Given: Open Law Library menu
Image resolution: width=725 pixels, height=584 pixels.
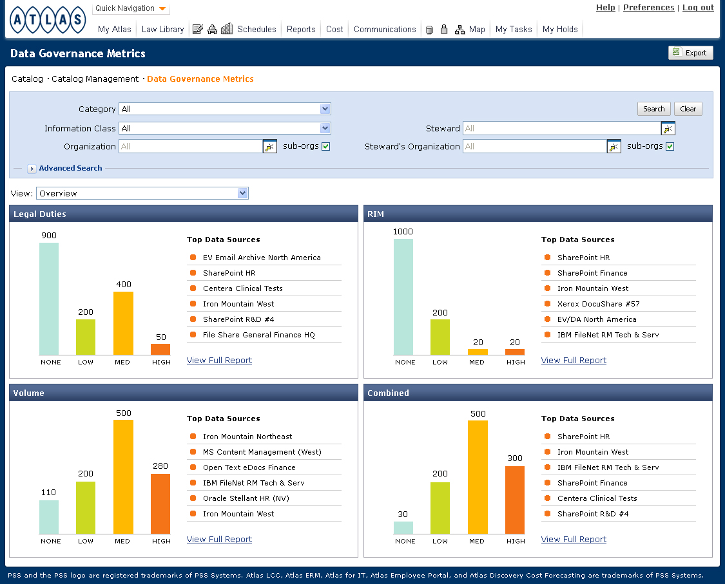Looking at the screenshot, I should tap(163, 29).
